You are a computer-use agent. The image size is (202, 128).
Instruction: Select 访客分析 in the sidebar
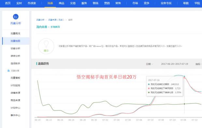point(15,49)
